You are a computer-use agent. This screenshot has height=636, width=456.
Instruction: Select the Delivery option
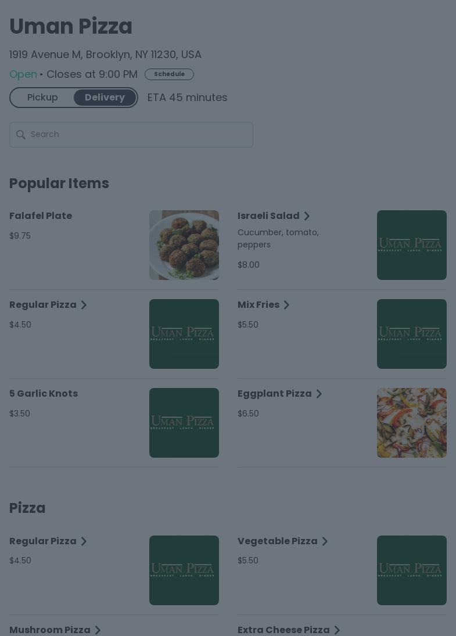(x=105, y=98)
